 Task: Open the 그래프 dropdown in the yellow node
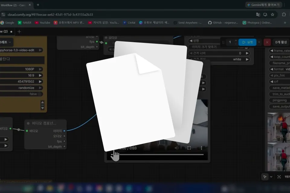6,42
